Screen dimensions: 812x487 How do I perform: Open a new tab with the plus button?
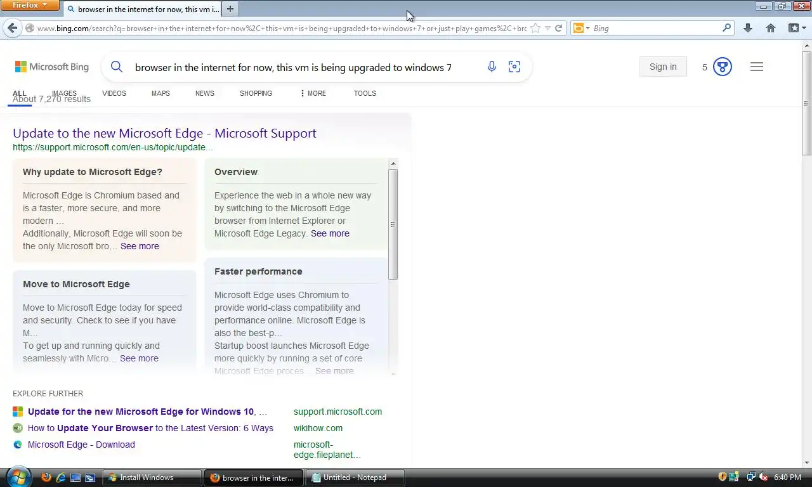coord(230,9)
